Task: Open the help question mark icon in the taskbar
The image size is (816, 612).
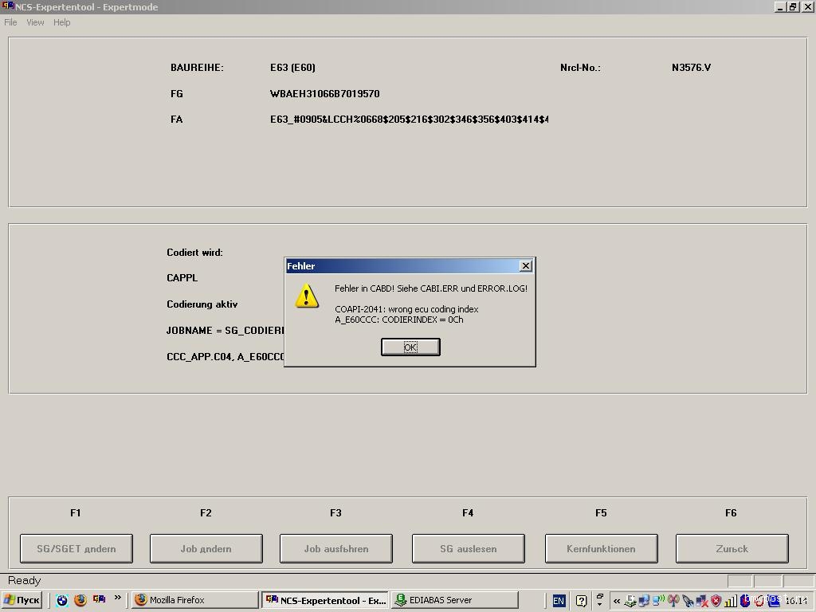Action: coord(582,601)
